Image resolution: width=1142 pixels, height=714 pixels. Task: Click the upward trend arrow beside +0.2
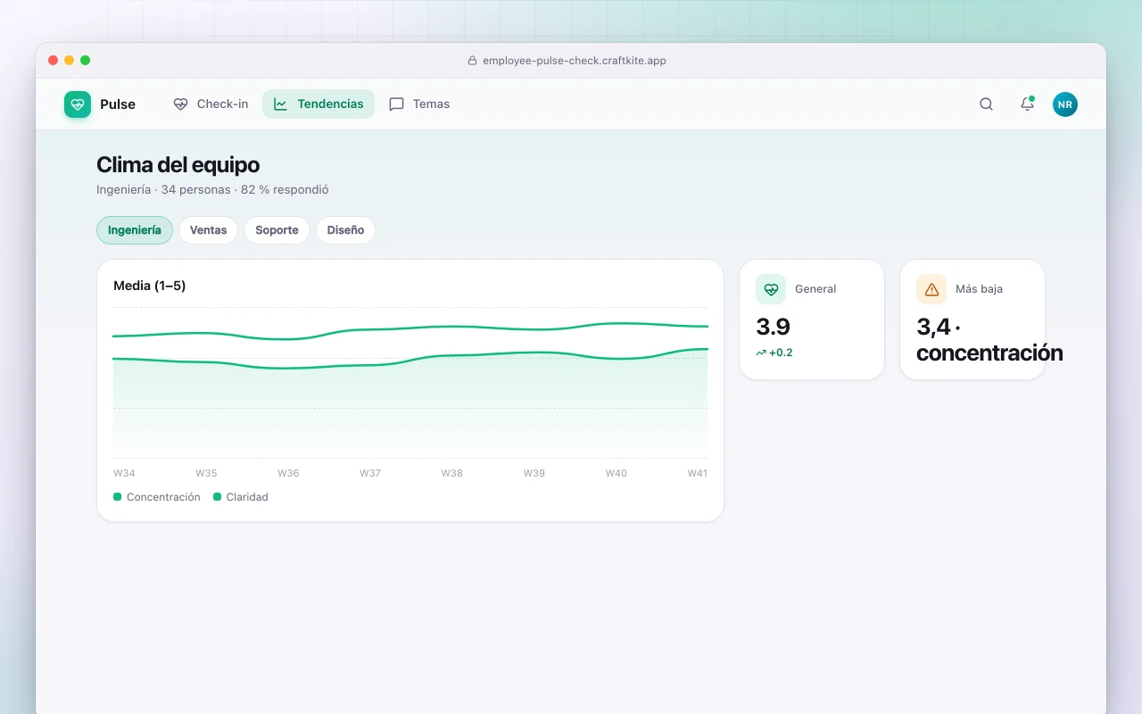coord(761,353)
